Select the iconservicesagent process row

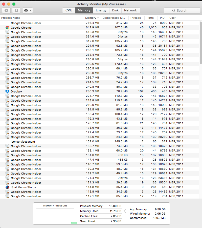(x=99, y=141)
